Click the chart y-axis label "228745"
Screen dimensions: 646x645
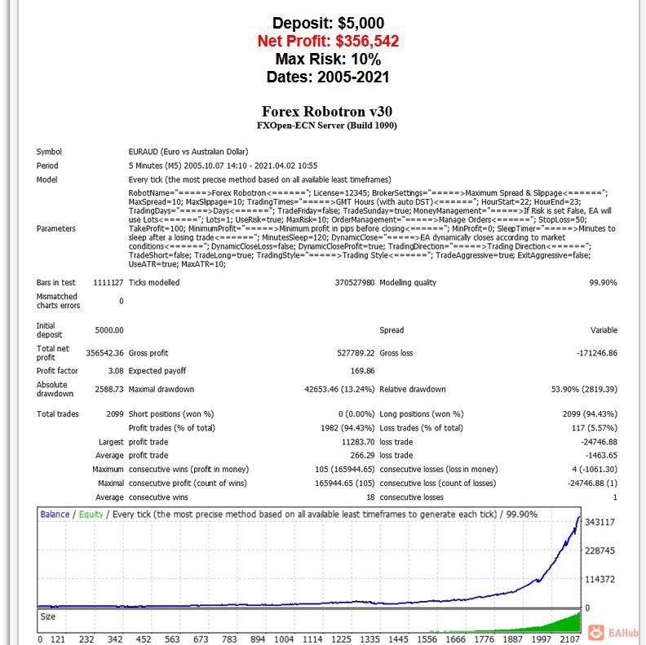pos(600,550)
